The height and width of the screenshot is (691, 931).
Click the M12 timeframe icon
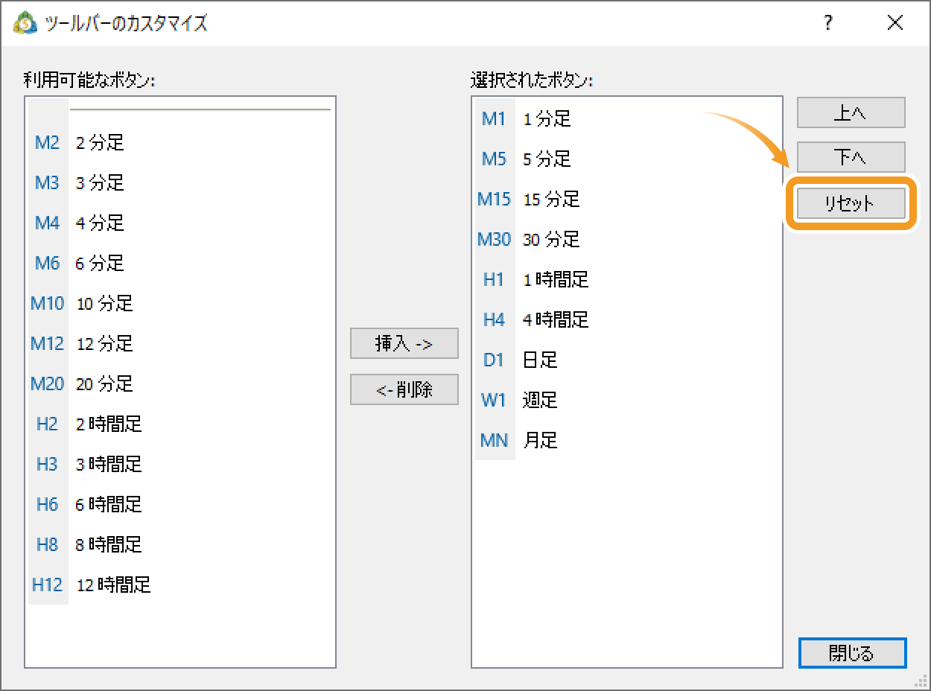(47, 344)
